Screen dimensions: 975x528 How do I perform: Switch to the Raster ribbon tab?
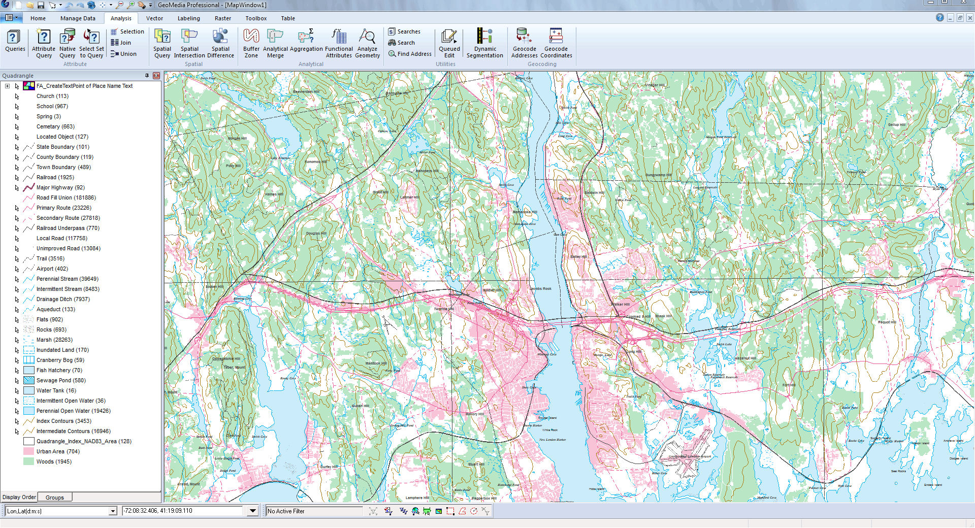(223, 18)
